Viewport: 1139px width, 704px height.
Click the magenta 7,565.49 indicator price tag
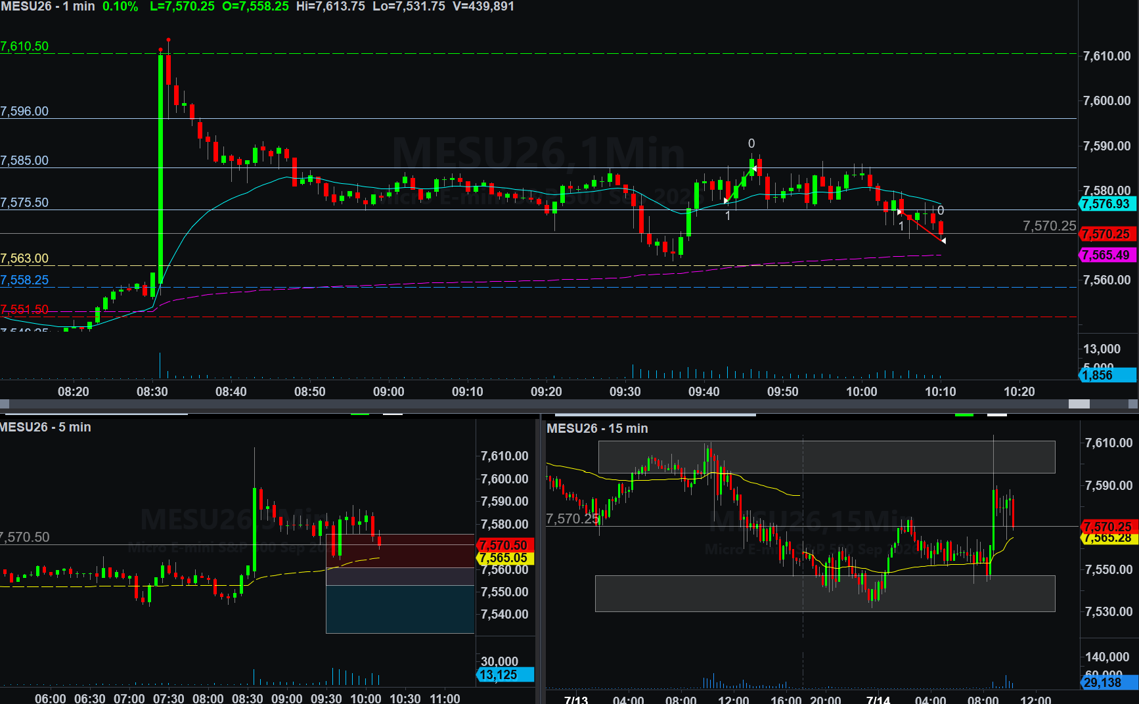tap(1107, 255)
